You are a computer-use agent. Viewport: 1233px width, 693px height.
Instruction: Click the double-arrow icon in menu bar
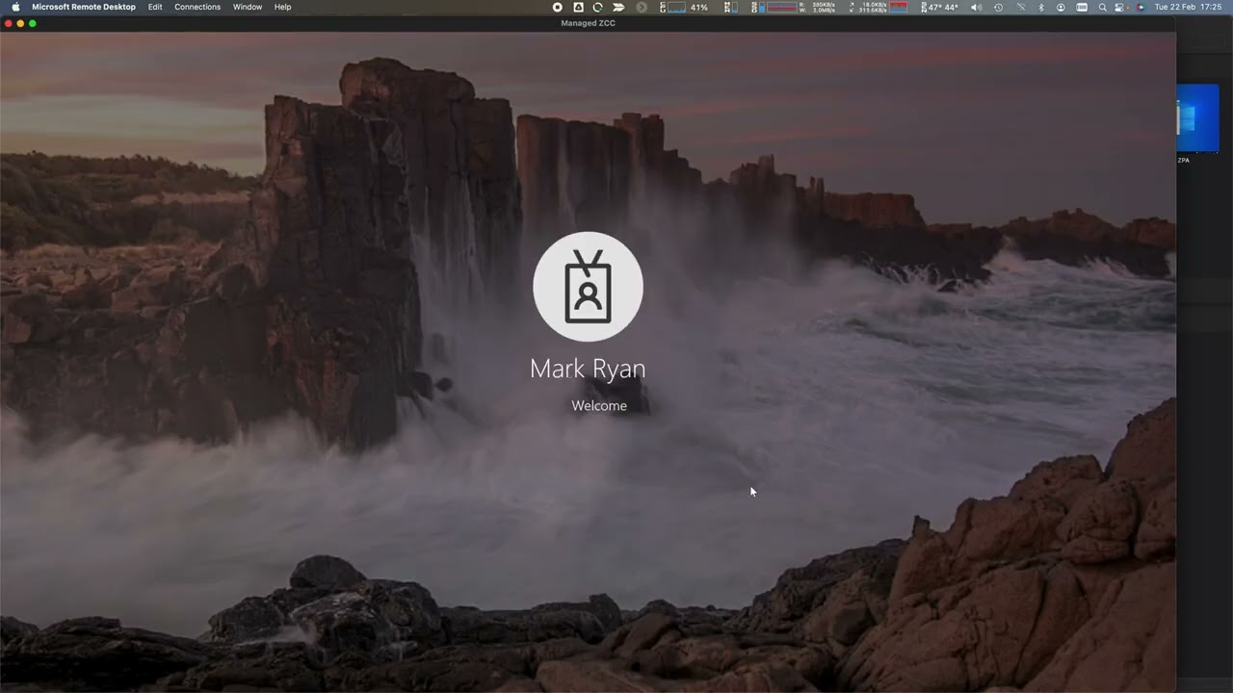[x=619, y=7]
